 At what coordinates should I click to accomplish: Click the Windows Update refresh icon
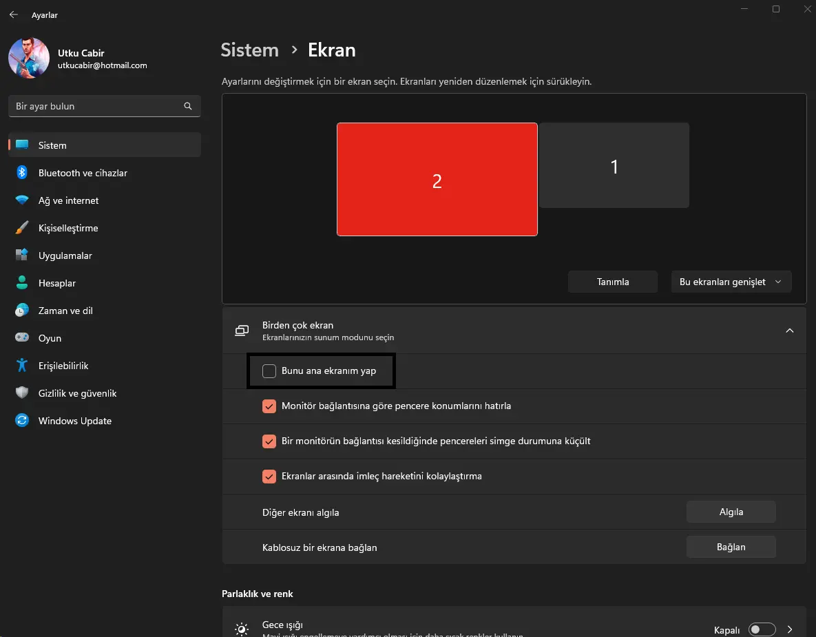pyautogui.click(x=22, y=420)
